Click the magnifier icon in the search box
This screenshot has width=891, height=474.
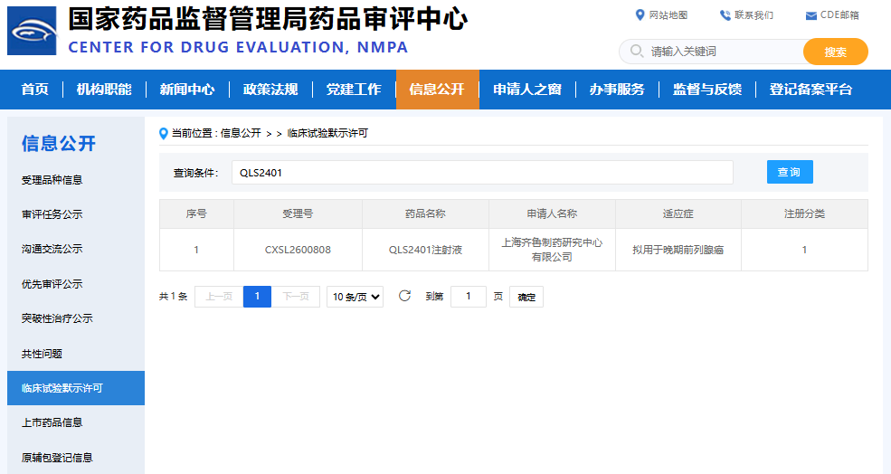click(637, 52)
